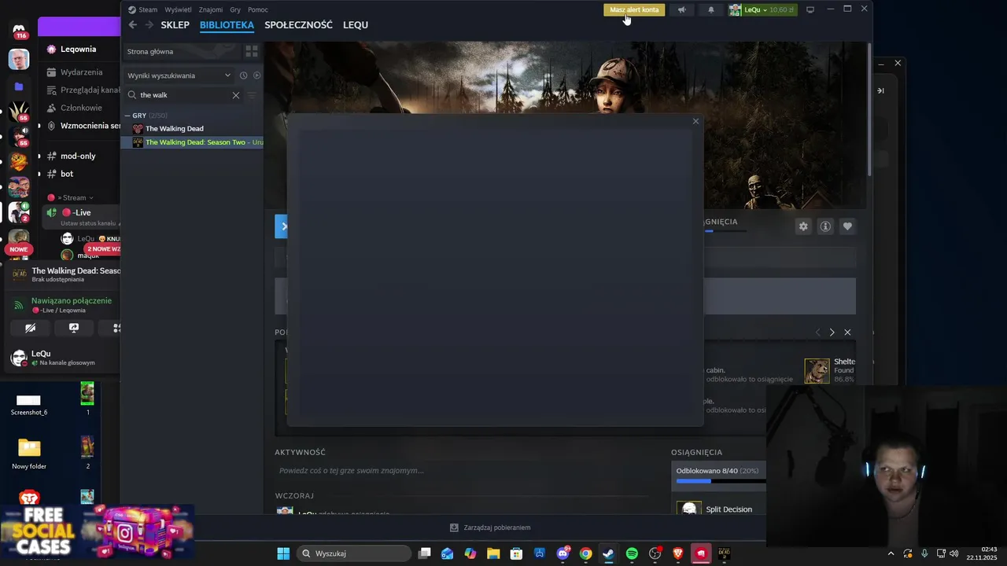
Task: Expand the 'Wyniki wyszukiwania' dropdown
Action: [179, 75]
